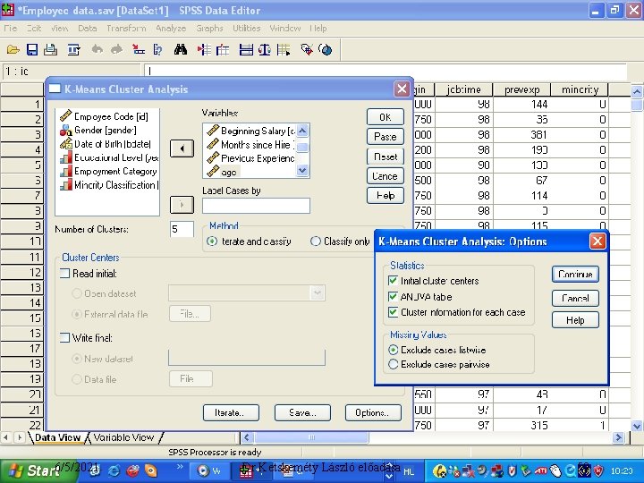Click OK in K-Means dialog
The width and height of the screenshot is (644, 483).
click(386, 117)
